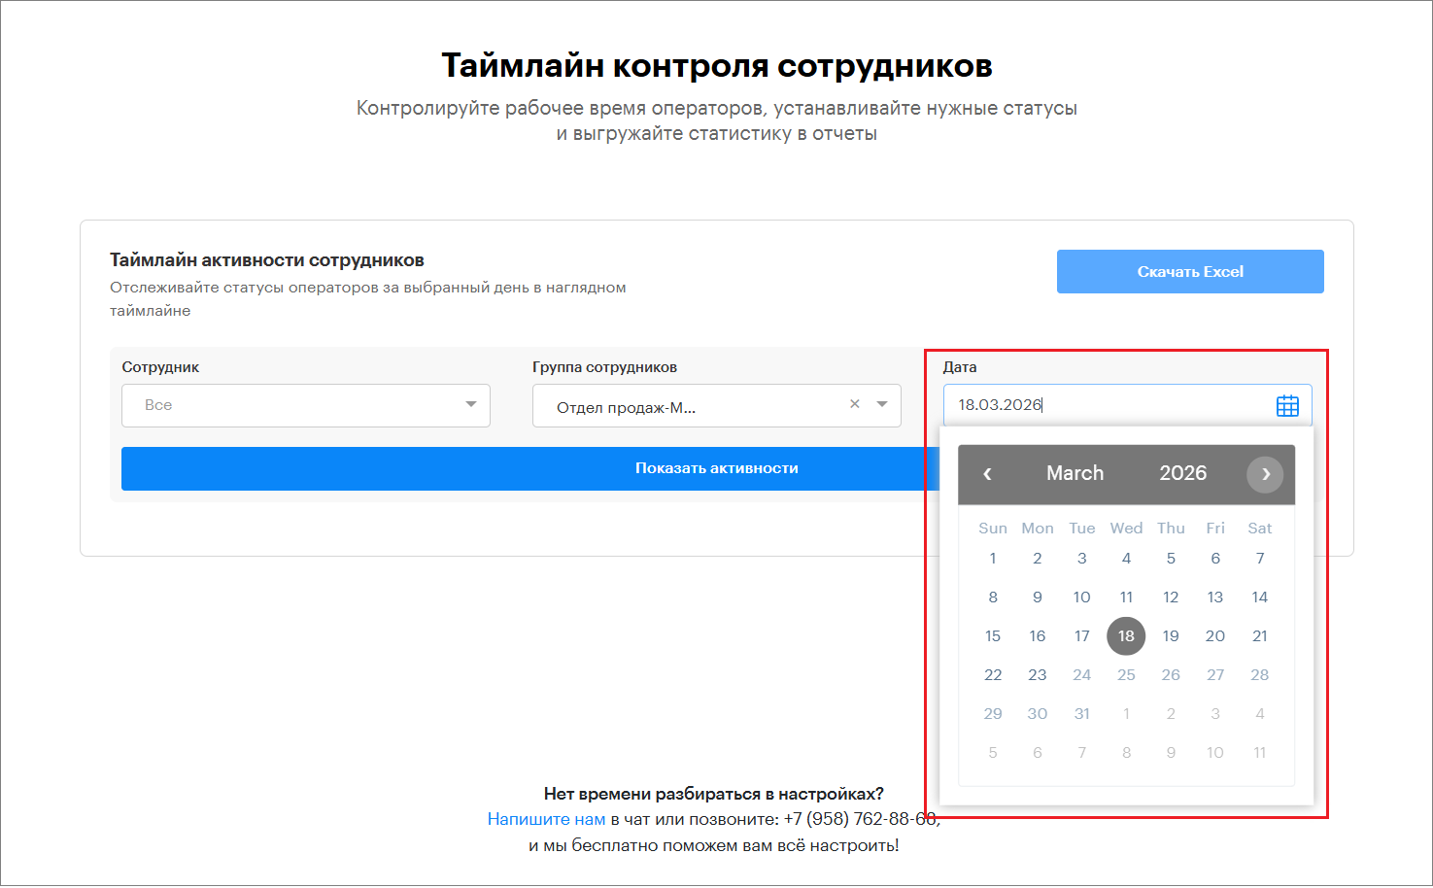Click the calendar icon in date field
1433x888 pixels.
coord(1287,406)
